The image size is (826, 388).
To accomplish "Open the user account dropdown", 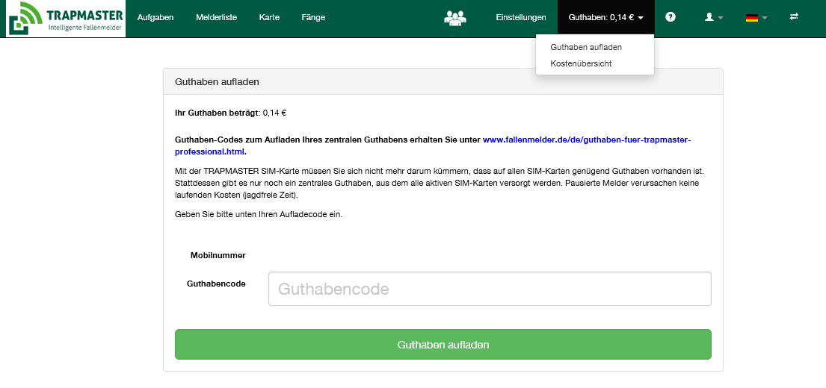I will click(x=714, y=17).
